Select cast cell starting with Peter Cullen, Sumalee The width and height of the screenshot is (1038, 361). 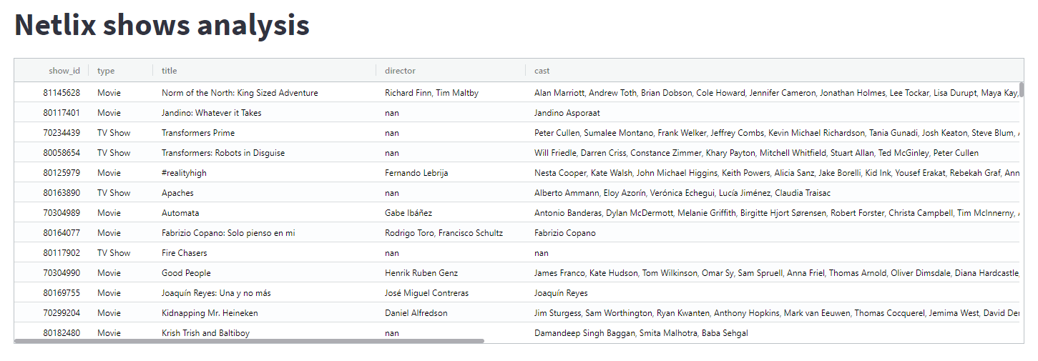[x=773, y=133]
